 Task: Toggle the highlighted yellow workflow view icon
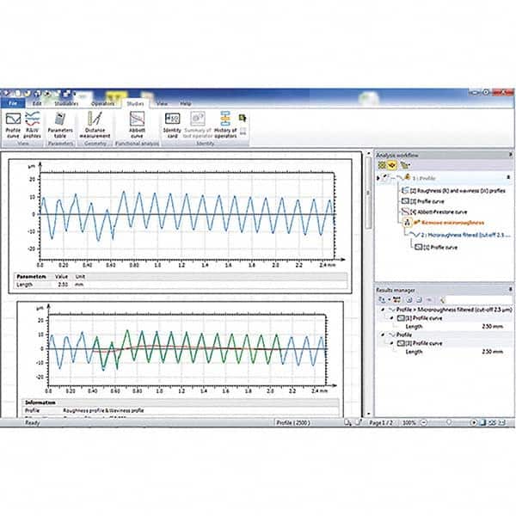(x=391, y=165)
